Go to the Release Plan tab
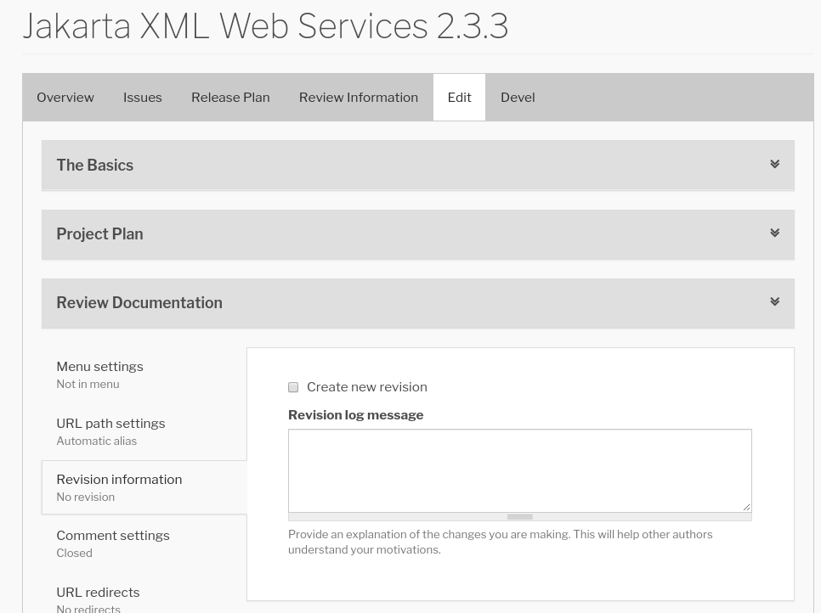 [230, 98]
